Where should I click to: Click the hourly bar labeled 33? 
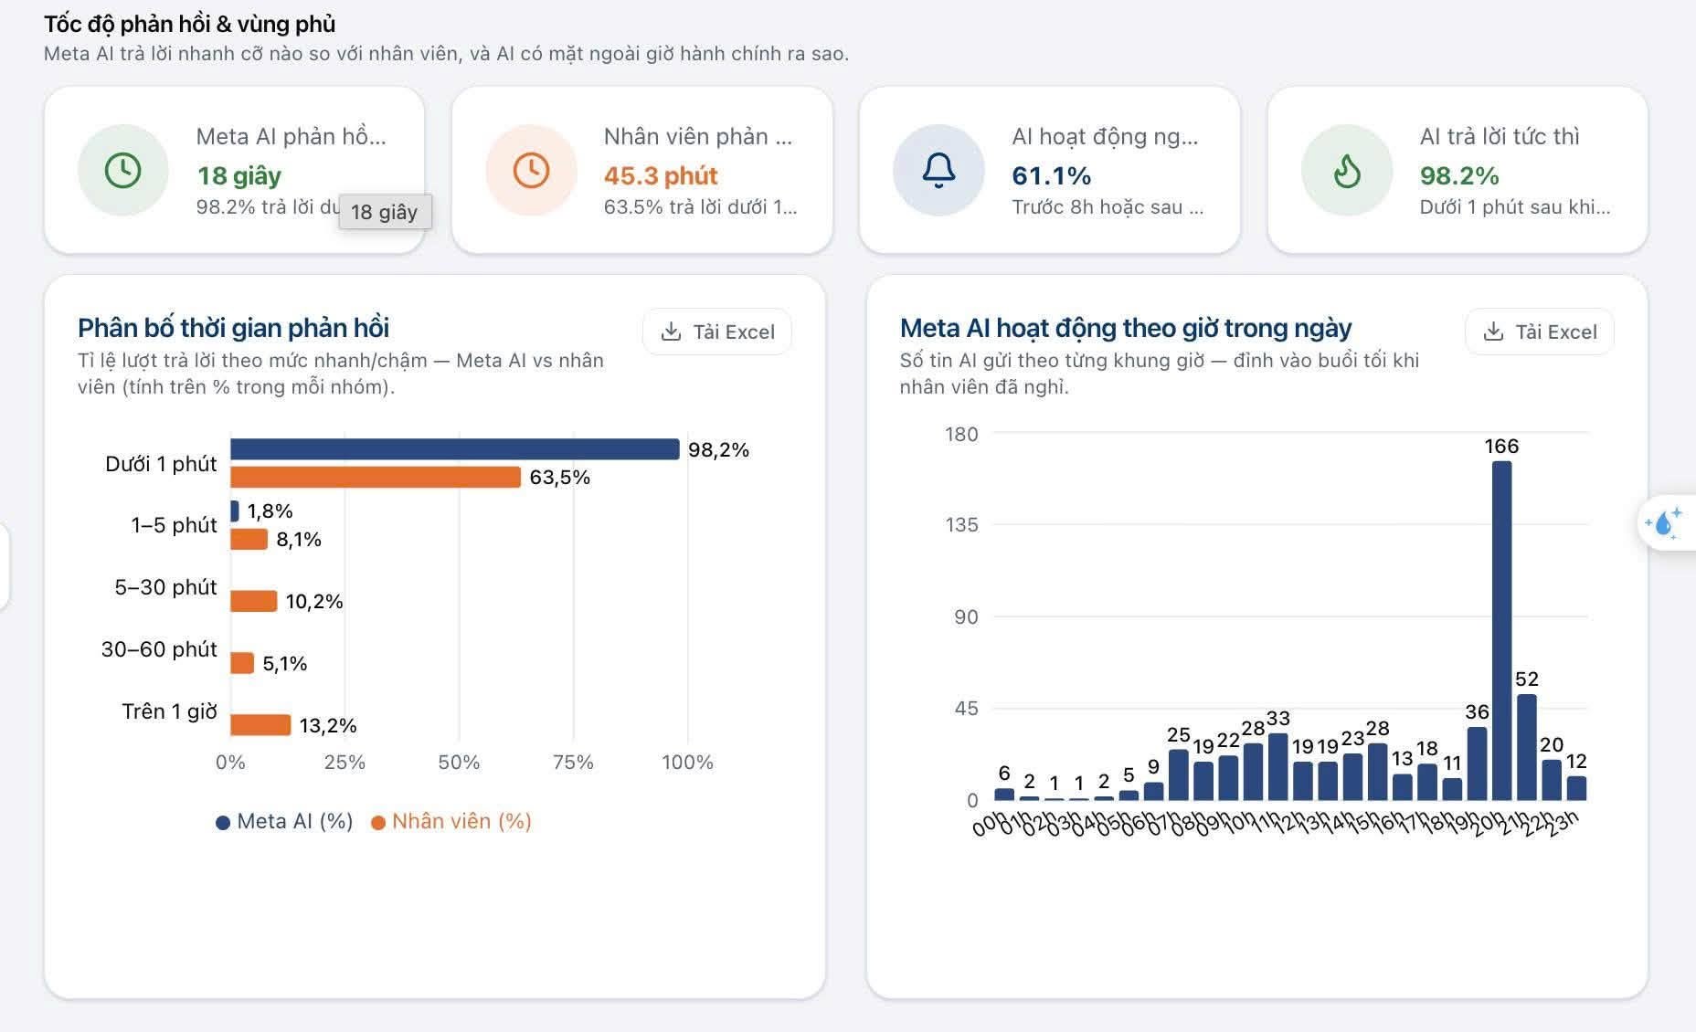point(1277,766)
